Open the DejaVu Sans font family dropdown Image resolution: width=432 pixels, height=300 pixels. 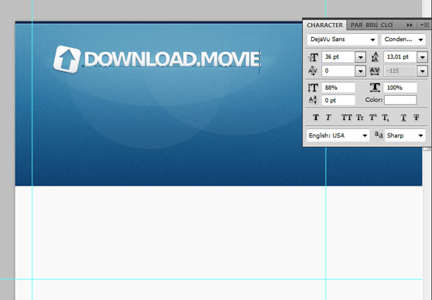(x=342, y=39)
